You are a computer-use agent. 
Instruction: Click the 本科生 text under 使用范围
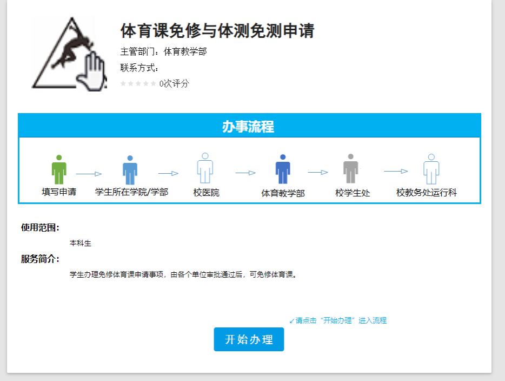[x=81, y=244]
